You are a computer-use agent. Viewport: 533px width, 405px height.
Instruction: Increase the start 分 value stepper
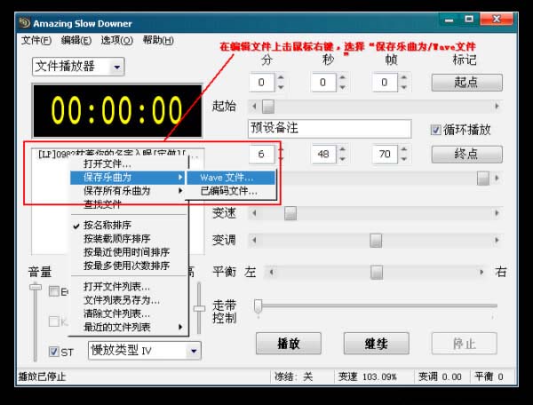tap(281, 78)
